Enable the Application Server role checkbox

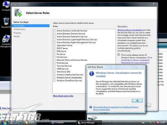[x=54, y=45]
